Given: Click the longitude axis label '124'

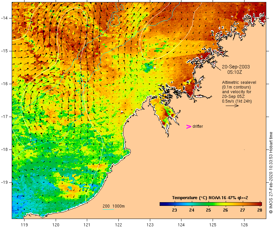Looking at the screenshot, I should coord(181,225).
